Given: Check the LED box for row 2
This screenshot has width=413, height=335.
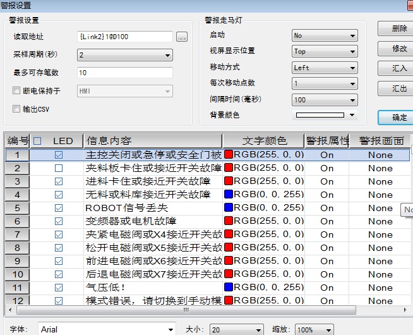Looking at the screenshot, I should tap(59, 168).
